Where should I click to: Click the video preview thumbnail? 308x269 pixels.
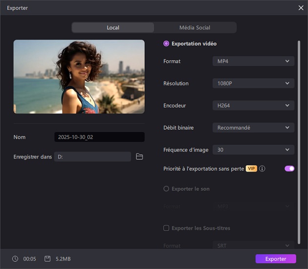(79, 77)
